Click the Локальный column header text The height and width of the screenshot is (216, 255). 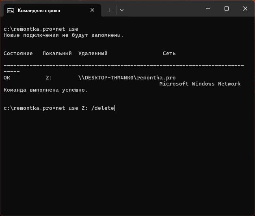57,53
